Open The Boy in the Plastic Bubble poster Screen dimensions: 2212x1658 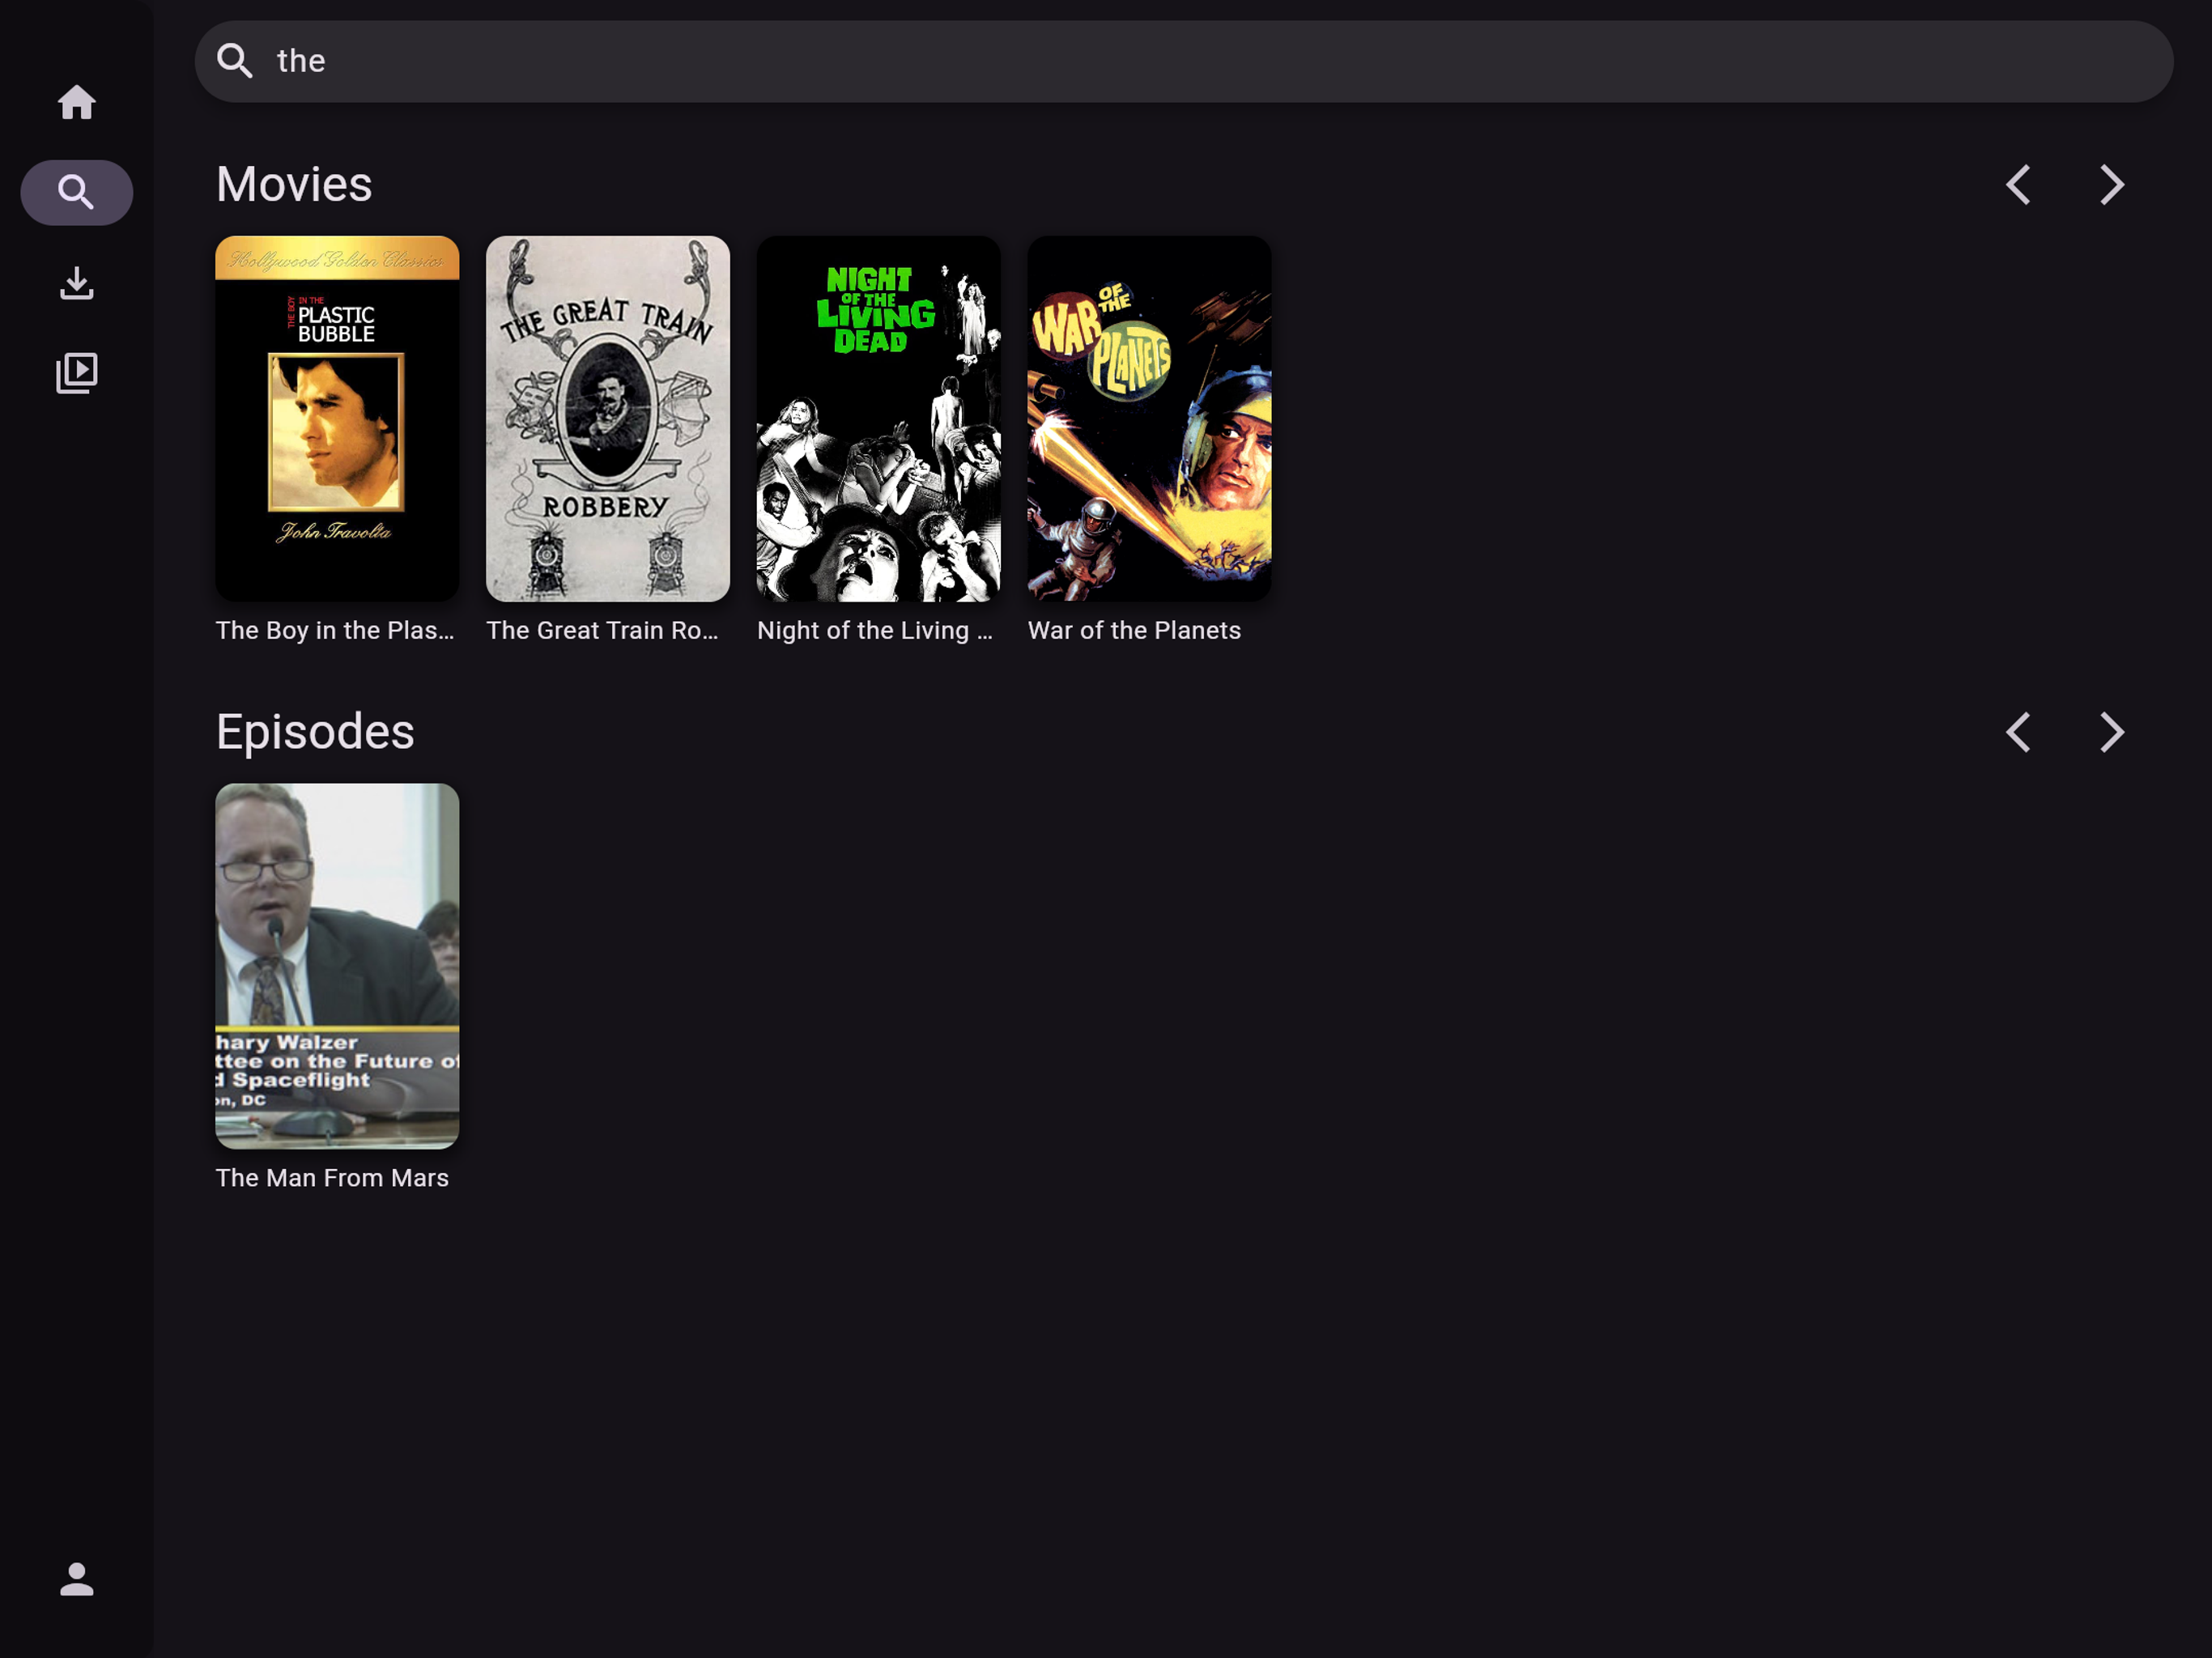point(337,418)
